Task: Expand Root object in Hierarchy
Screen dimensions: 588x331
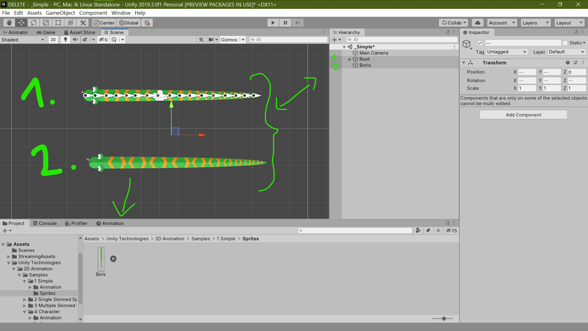Action: 350,59
